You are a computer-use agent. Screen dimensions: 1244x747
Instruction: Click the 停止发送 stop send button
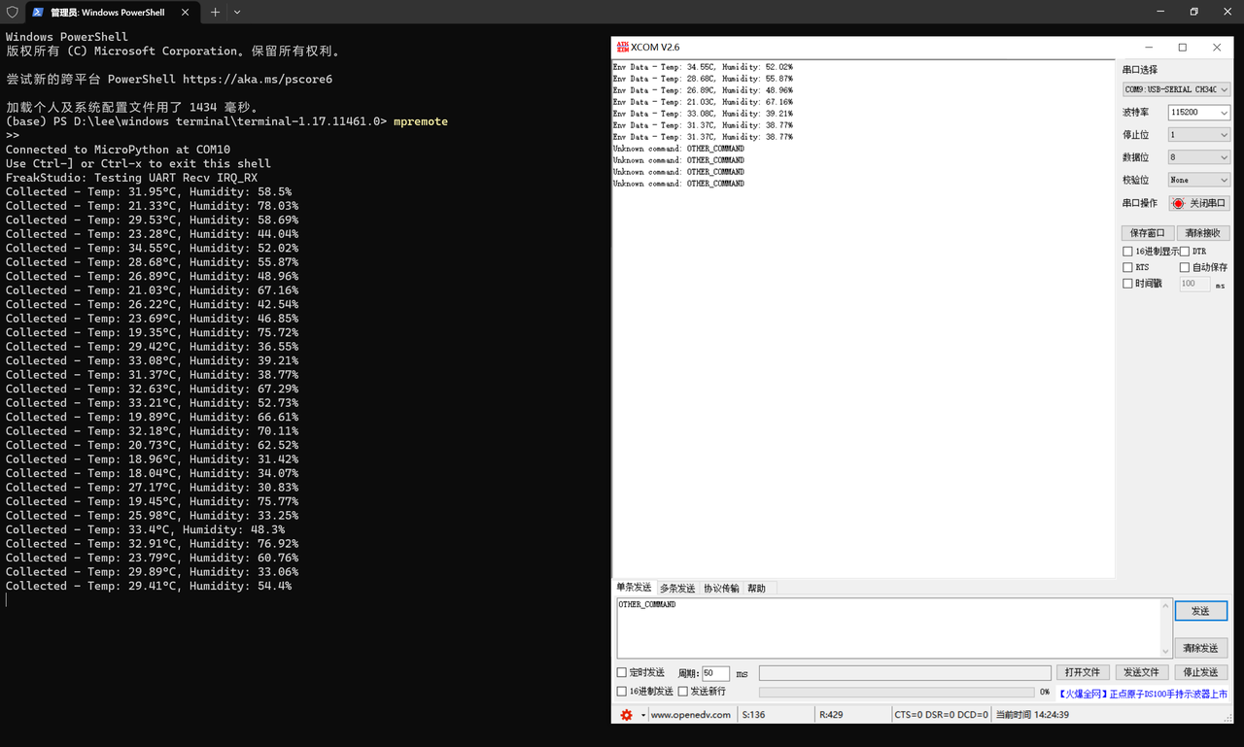[x=1200, y=672]
